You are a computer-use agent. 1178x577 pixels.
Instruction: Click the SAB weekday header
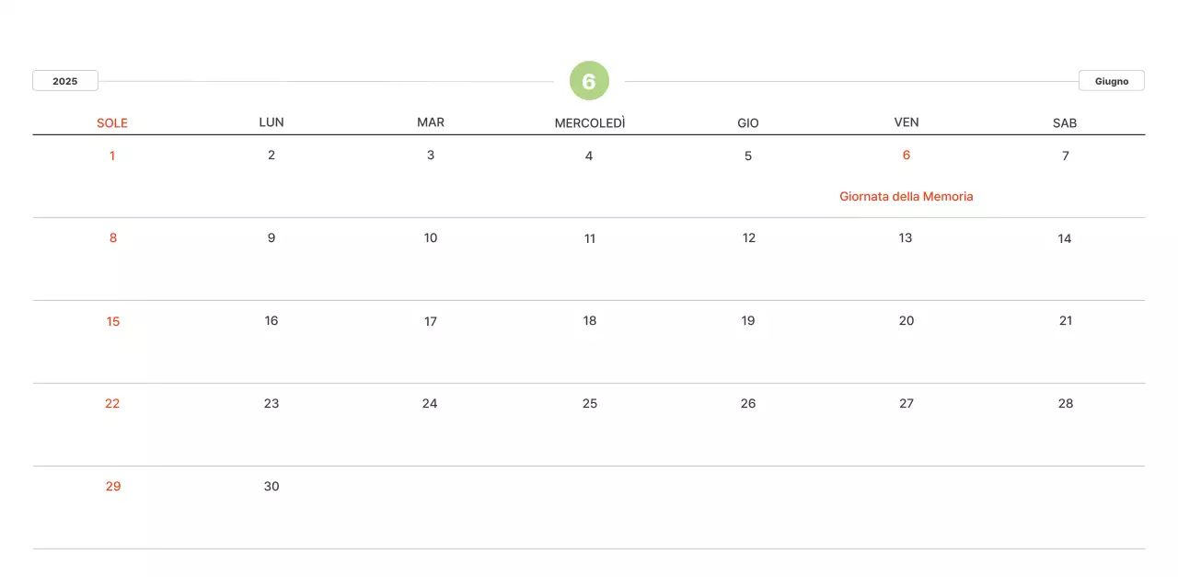(1065, 122)
